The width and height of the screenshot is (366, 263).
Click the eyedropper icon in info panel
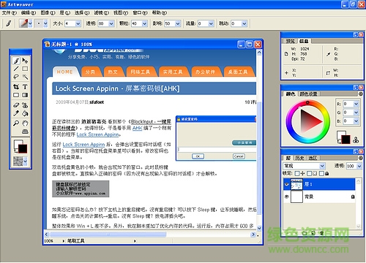(x=329, y=54)
